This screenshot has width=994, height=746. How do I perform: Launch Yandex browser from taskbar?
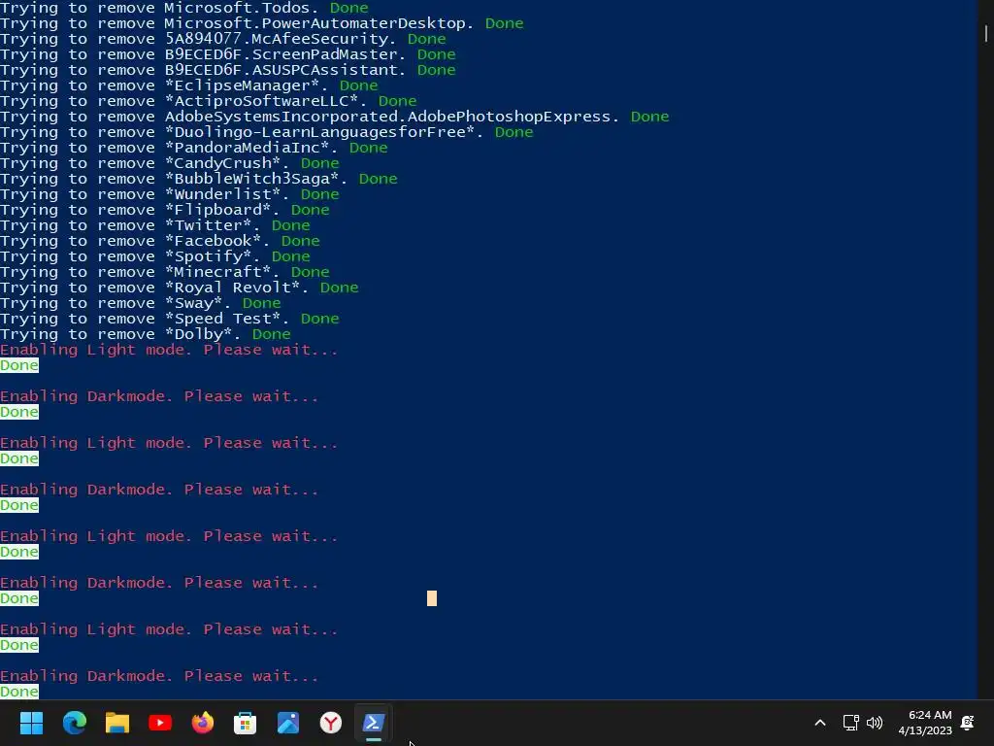[x=331, y=723]
